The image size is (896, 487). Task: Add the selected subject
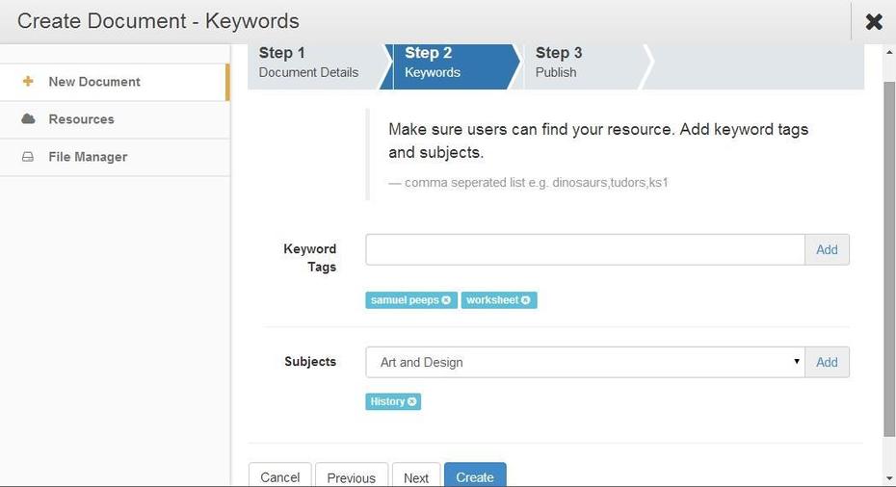(x=827, y=362)
